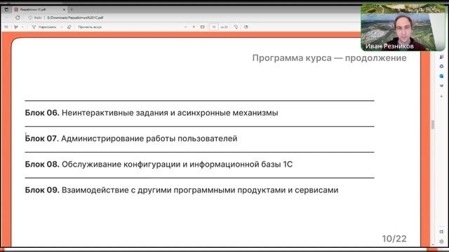The height and width of the screenshot is (252, 449).
Task: Add a sidebar app with plus
Action: 441,97
